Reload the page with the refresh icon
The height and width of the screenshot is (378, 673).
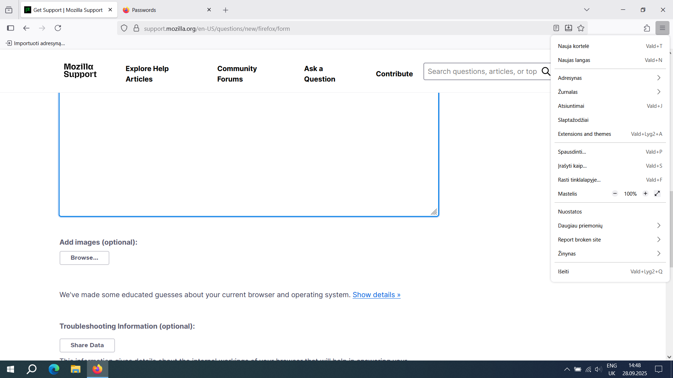click(x=58, y=28)
